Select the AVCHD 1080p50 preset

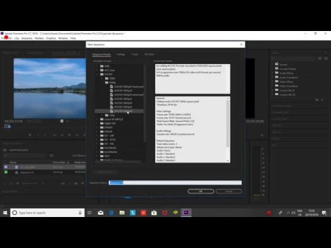[123, 107]
